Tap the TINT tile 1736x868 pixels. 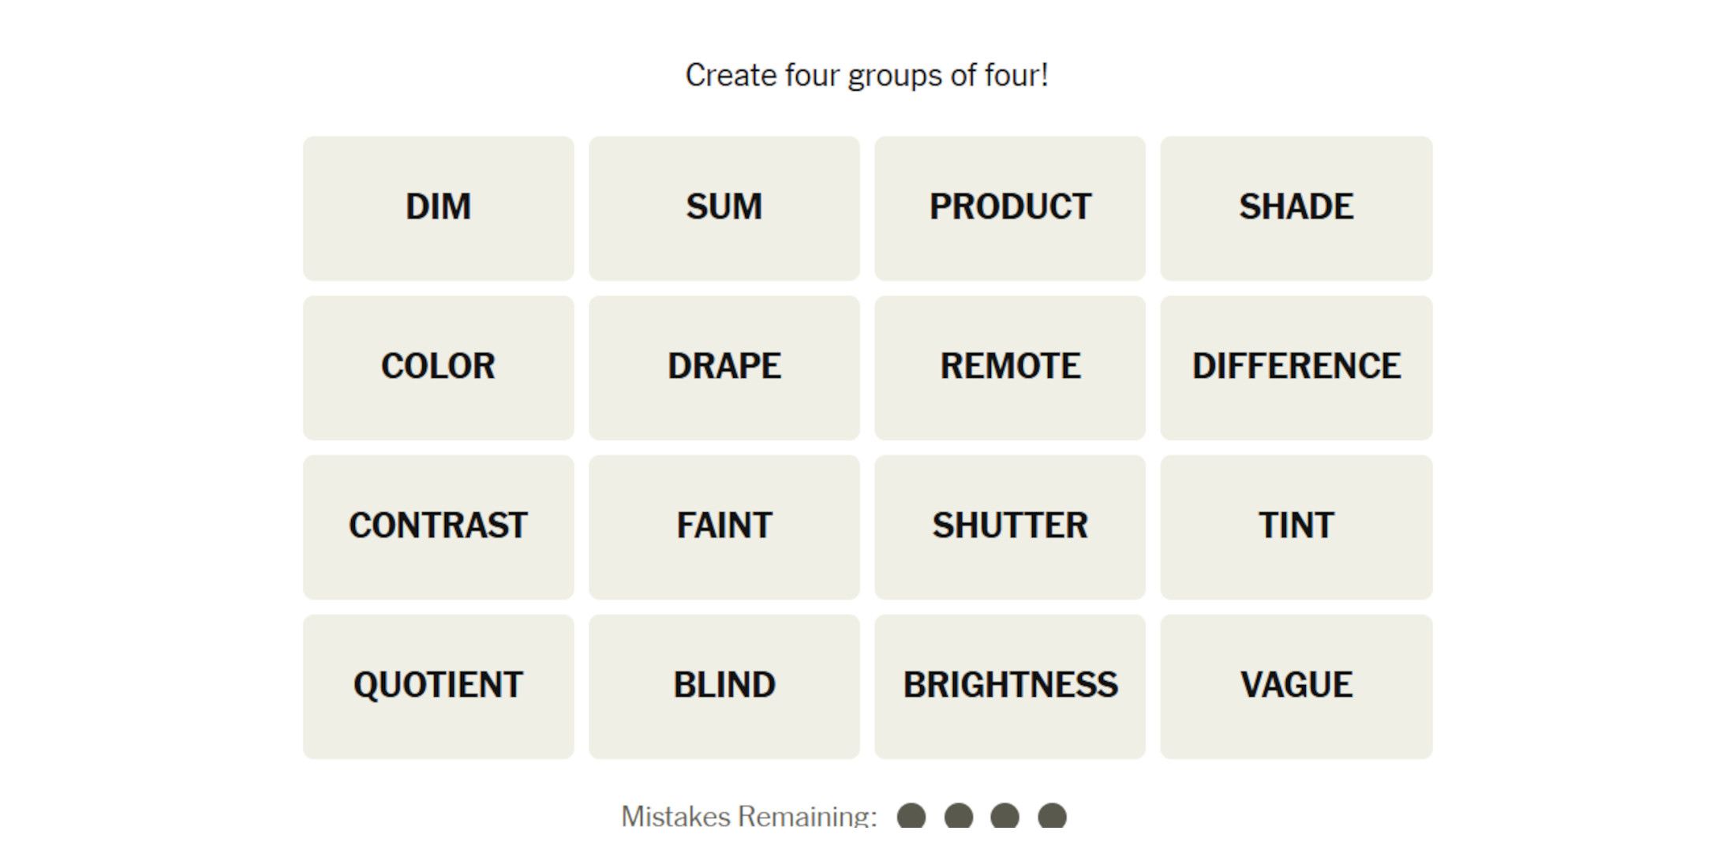click(x=1296, y=527)
